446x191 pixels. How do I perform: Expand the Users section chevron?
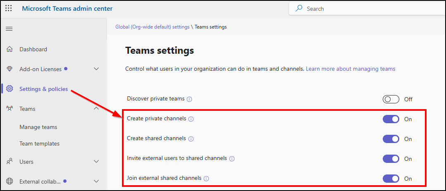(x=96, y=161)
